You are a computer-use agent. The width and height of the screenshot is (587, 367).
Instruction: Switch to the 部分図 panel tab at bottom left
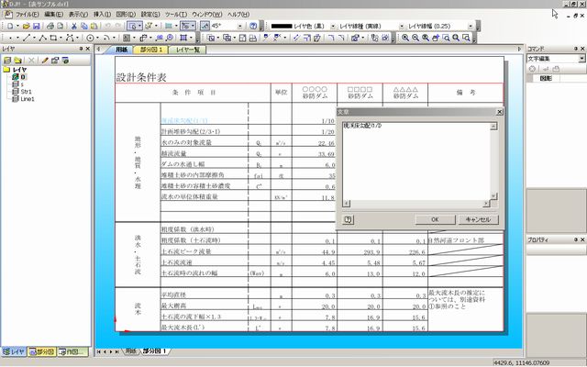tap(42, 351)
